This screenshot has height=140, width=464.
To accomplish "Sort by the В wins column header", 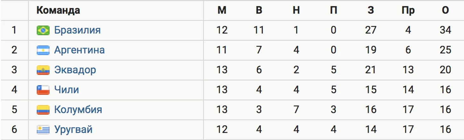I will coord(259,10).
